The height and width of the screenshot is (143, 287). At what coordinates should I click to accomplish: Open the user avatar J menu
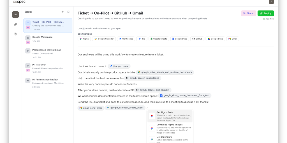(x=271, y=2)
